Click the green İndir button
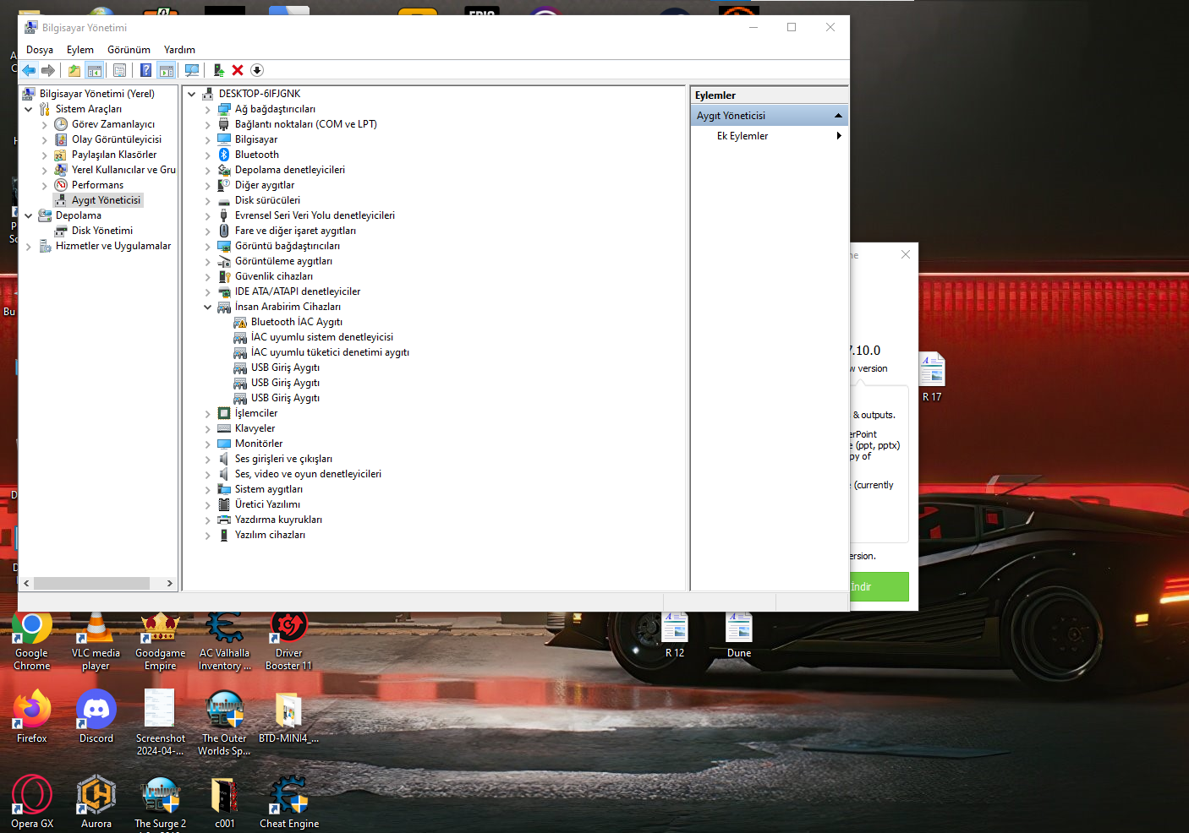This screenshot has width=1189, height=833. (x=879, y=586)
